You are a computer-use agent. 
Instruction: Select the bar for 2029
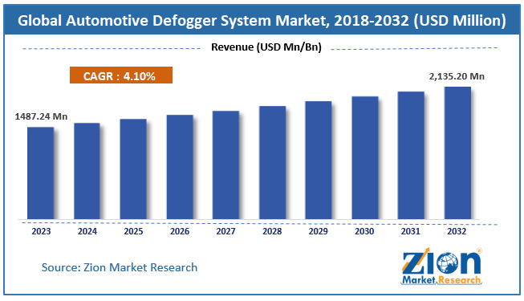[x=319, y=161]
